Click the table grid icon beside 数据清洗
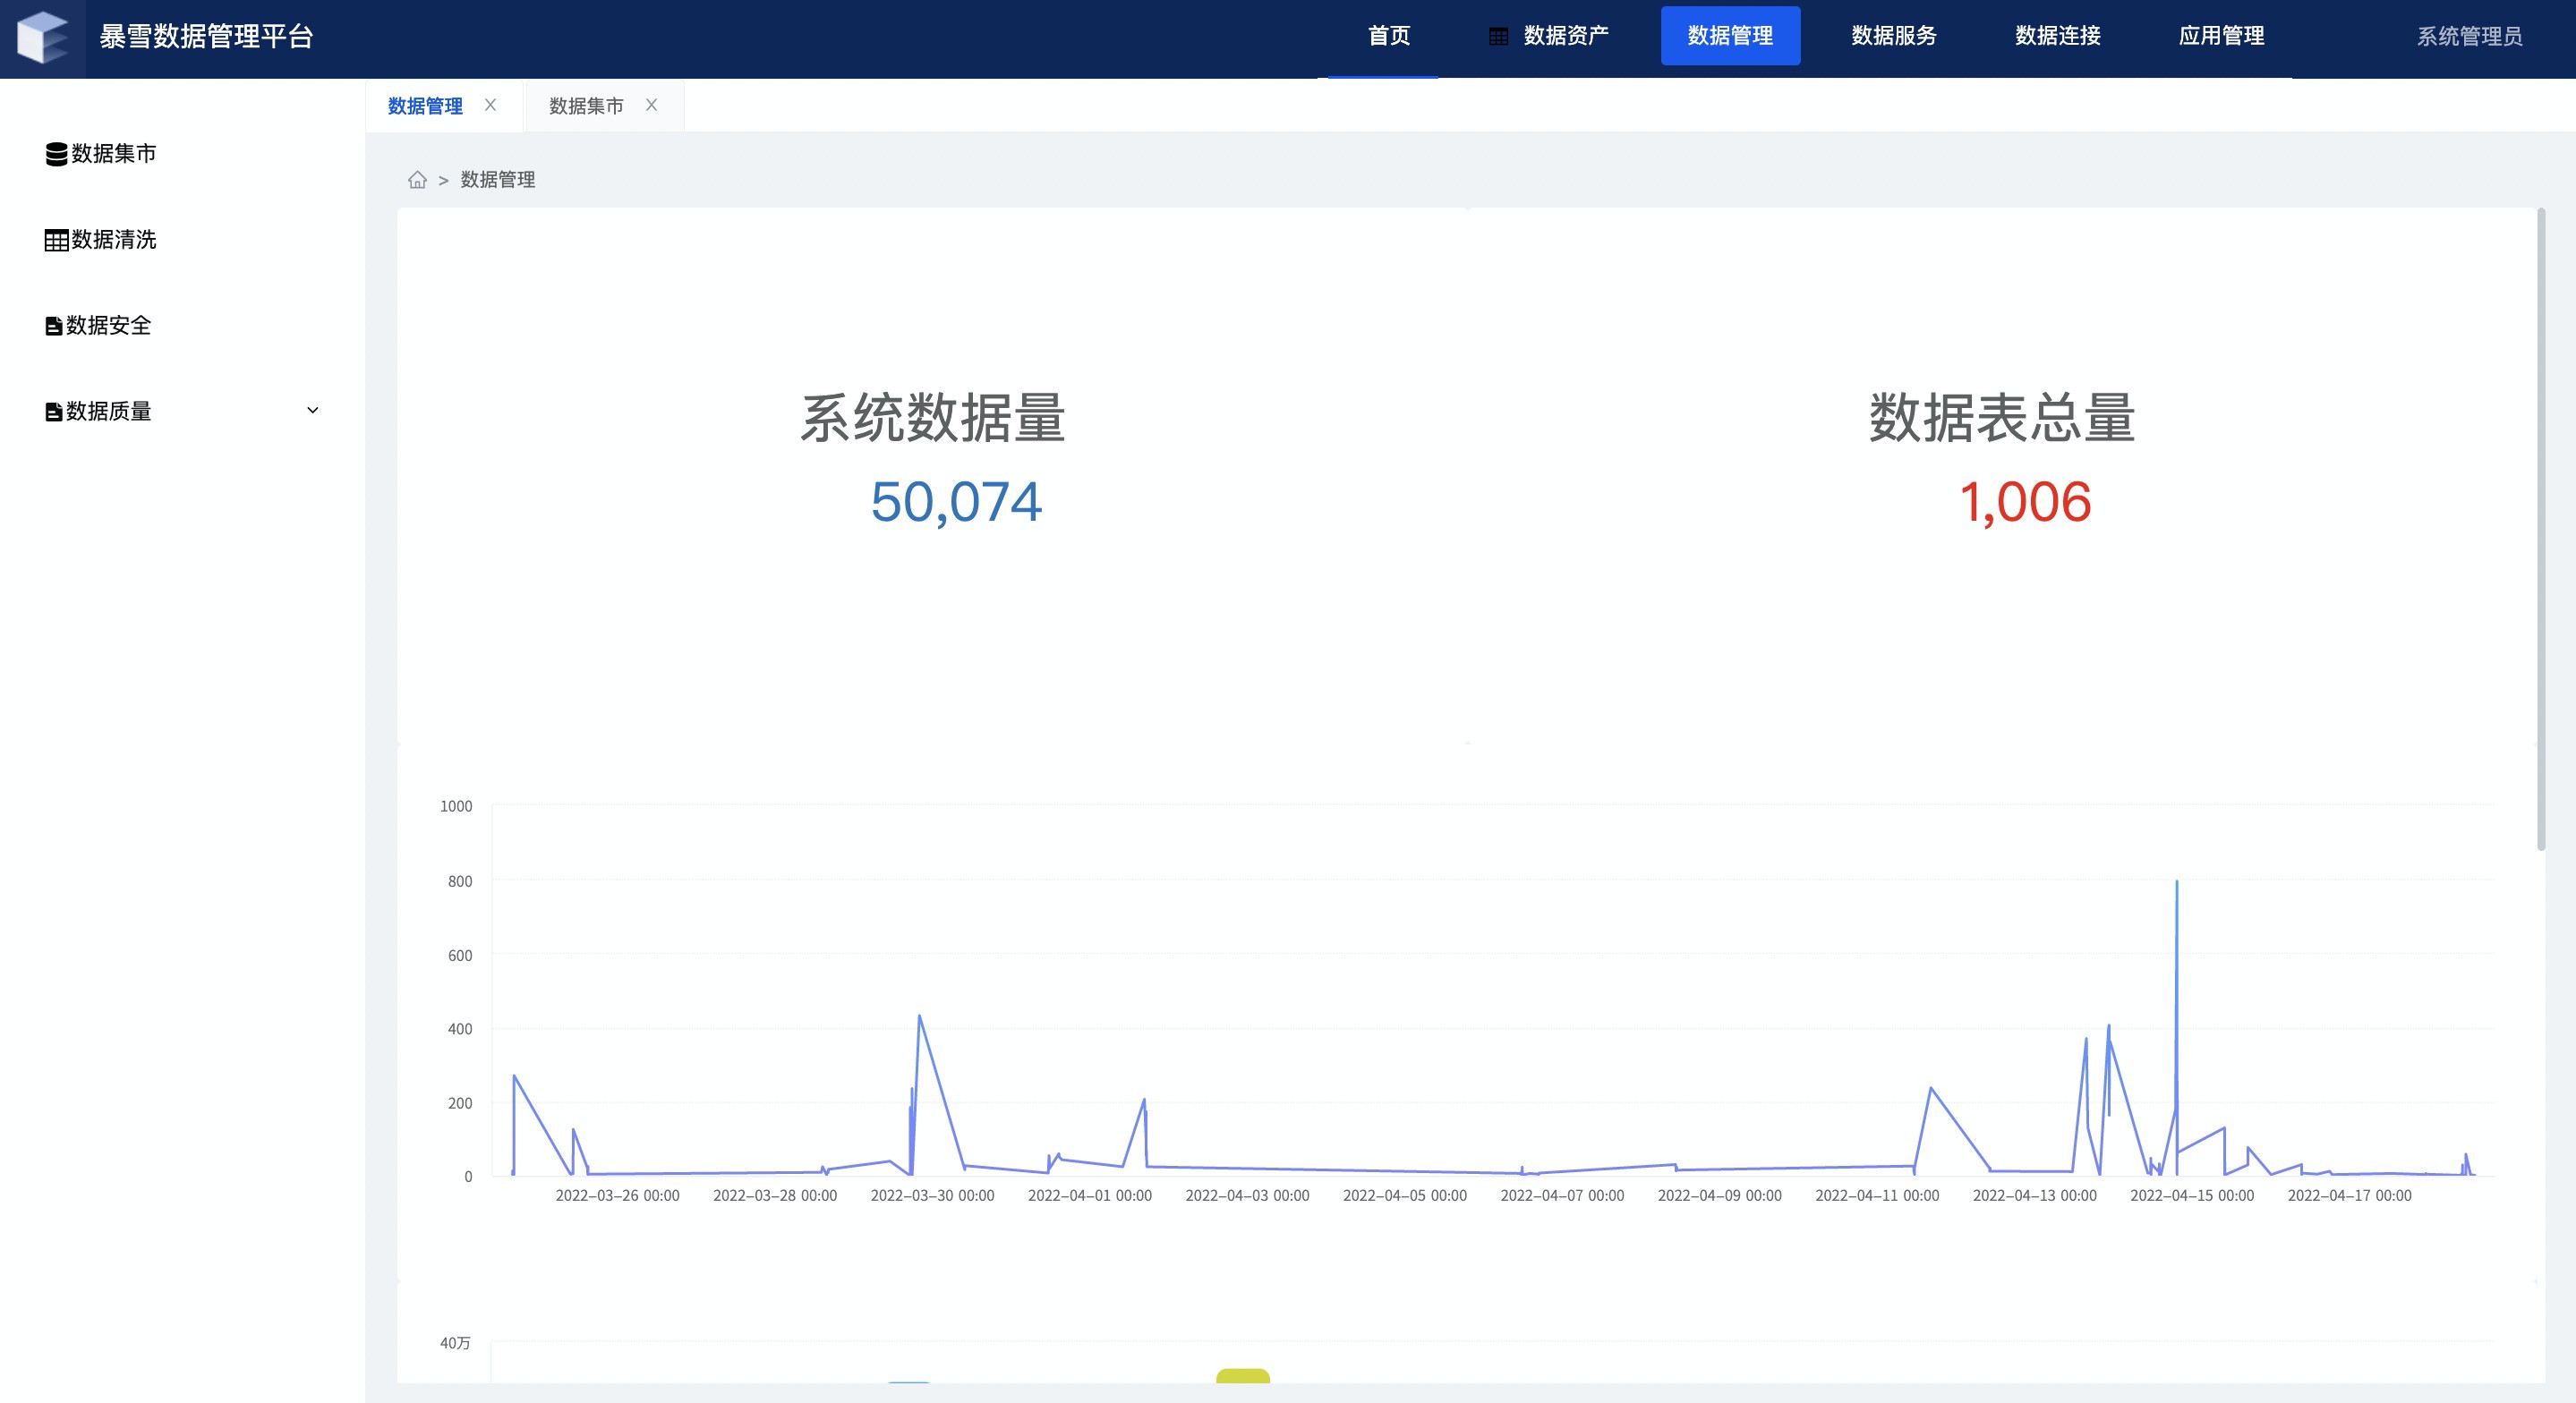The width and height of the screenshot is (2576, 1403). tap(56, 240)
